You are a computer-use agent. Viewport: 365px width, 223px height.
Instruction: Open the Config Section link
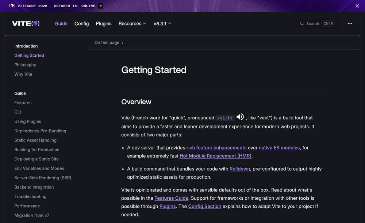(x=205, y=206)
